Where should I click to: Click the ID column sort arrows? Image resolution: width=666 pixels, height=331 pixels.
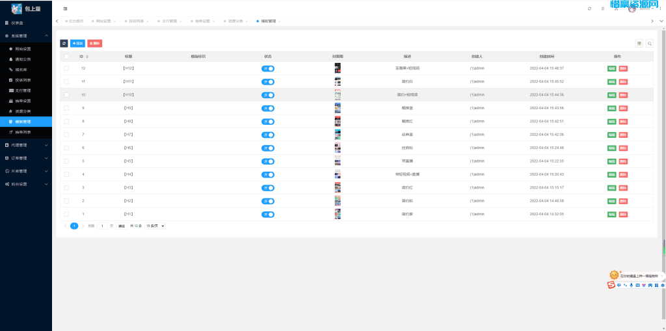87,57
